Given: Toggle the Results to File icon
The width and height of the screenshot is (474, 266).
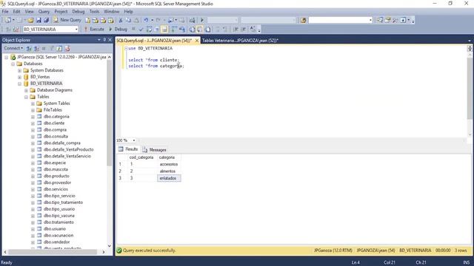Looking at the screenshot, I should (x=207, y=30).
